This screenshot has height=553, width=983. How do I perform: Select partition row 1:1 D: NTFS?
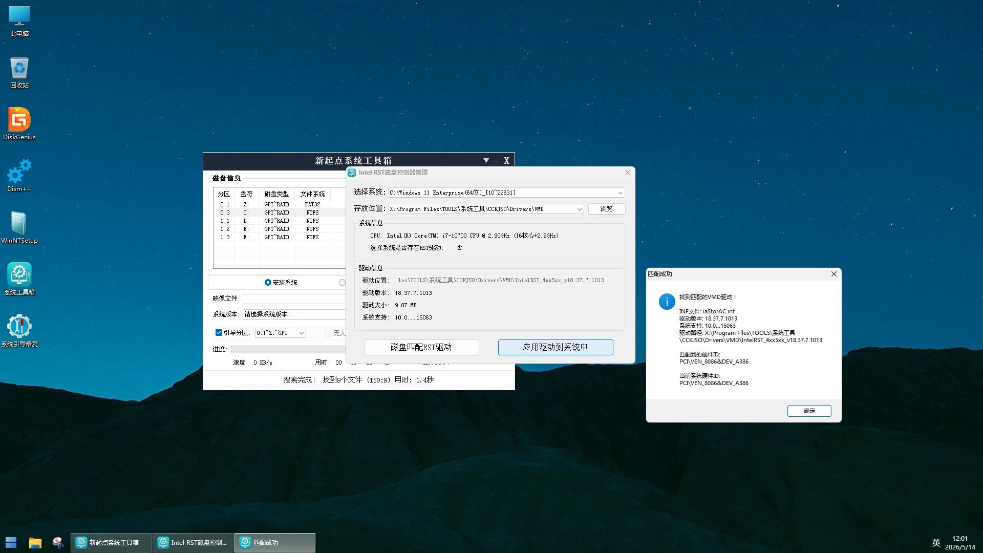(280, 221)
